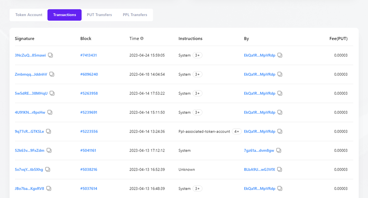The image size is (368, 198).
Task: Expand 4+ badge on Ppl-associated-token-account
Action: point(237,131)
